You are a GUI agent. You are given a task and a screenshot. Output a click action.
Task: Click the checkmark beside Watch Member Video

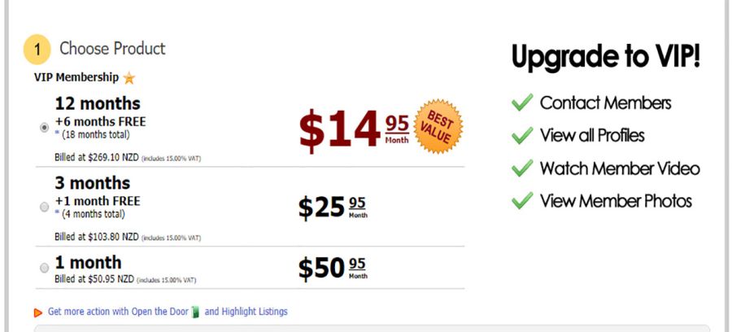(x=521, y=168)
